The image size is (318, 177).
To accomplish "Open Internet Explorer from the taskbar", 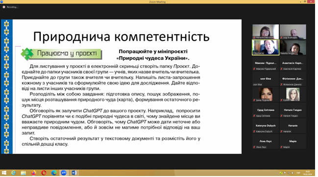I will [x=13, y=173].
